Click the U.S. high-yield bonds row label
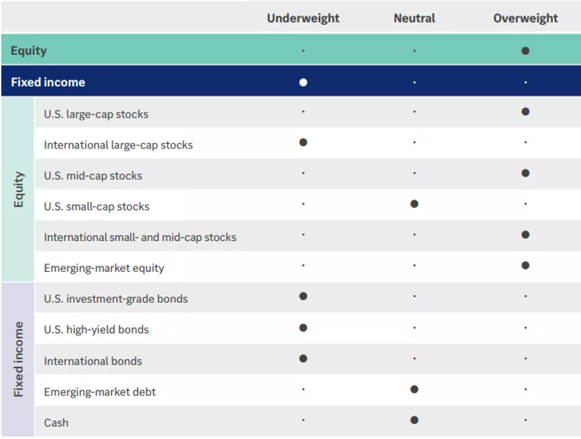The height and width of the screenshot is (439, 581). tap(95, 329)
